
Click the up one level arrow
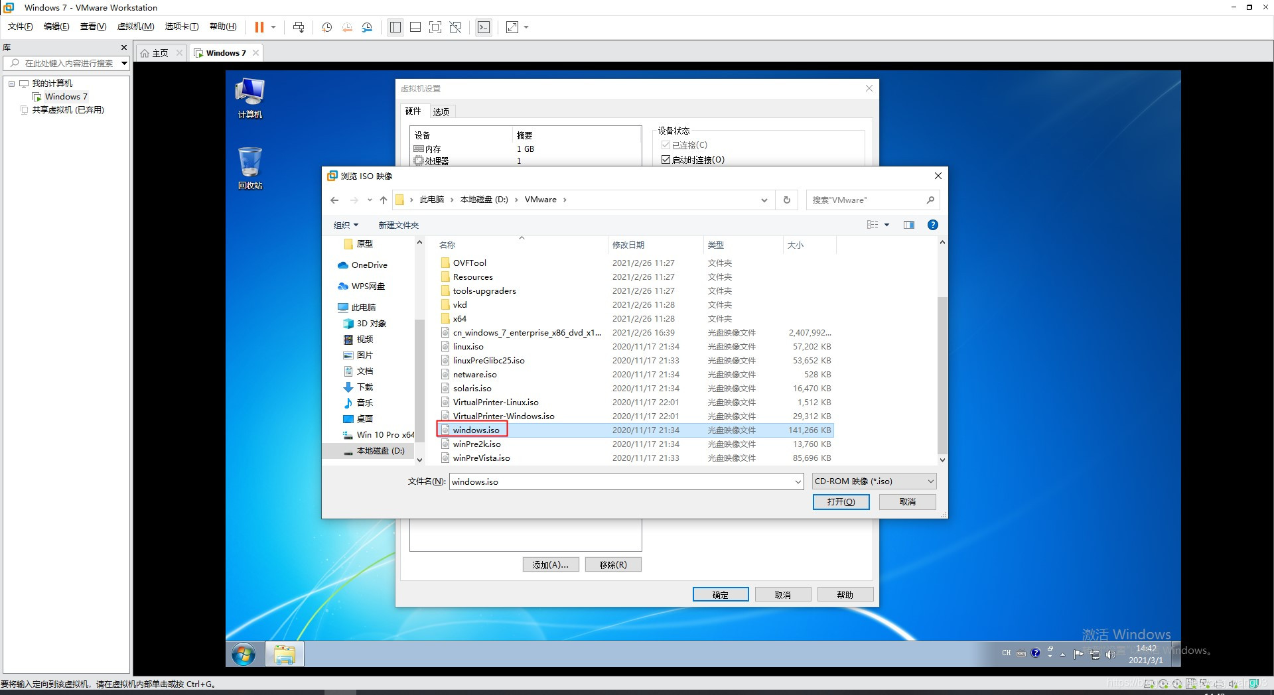[x=384, y=200]
